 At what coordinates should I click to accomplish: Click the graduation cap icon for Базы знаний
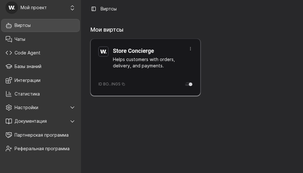click(9, 66)
